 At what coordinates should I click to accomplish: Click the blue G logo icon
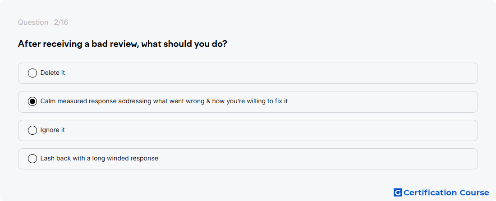click(398, 192)
